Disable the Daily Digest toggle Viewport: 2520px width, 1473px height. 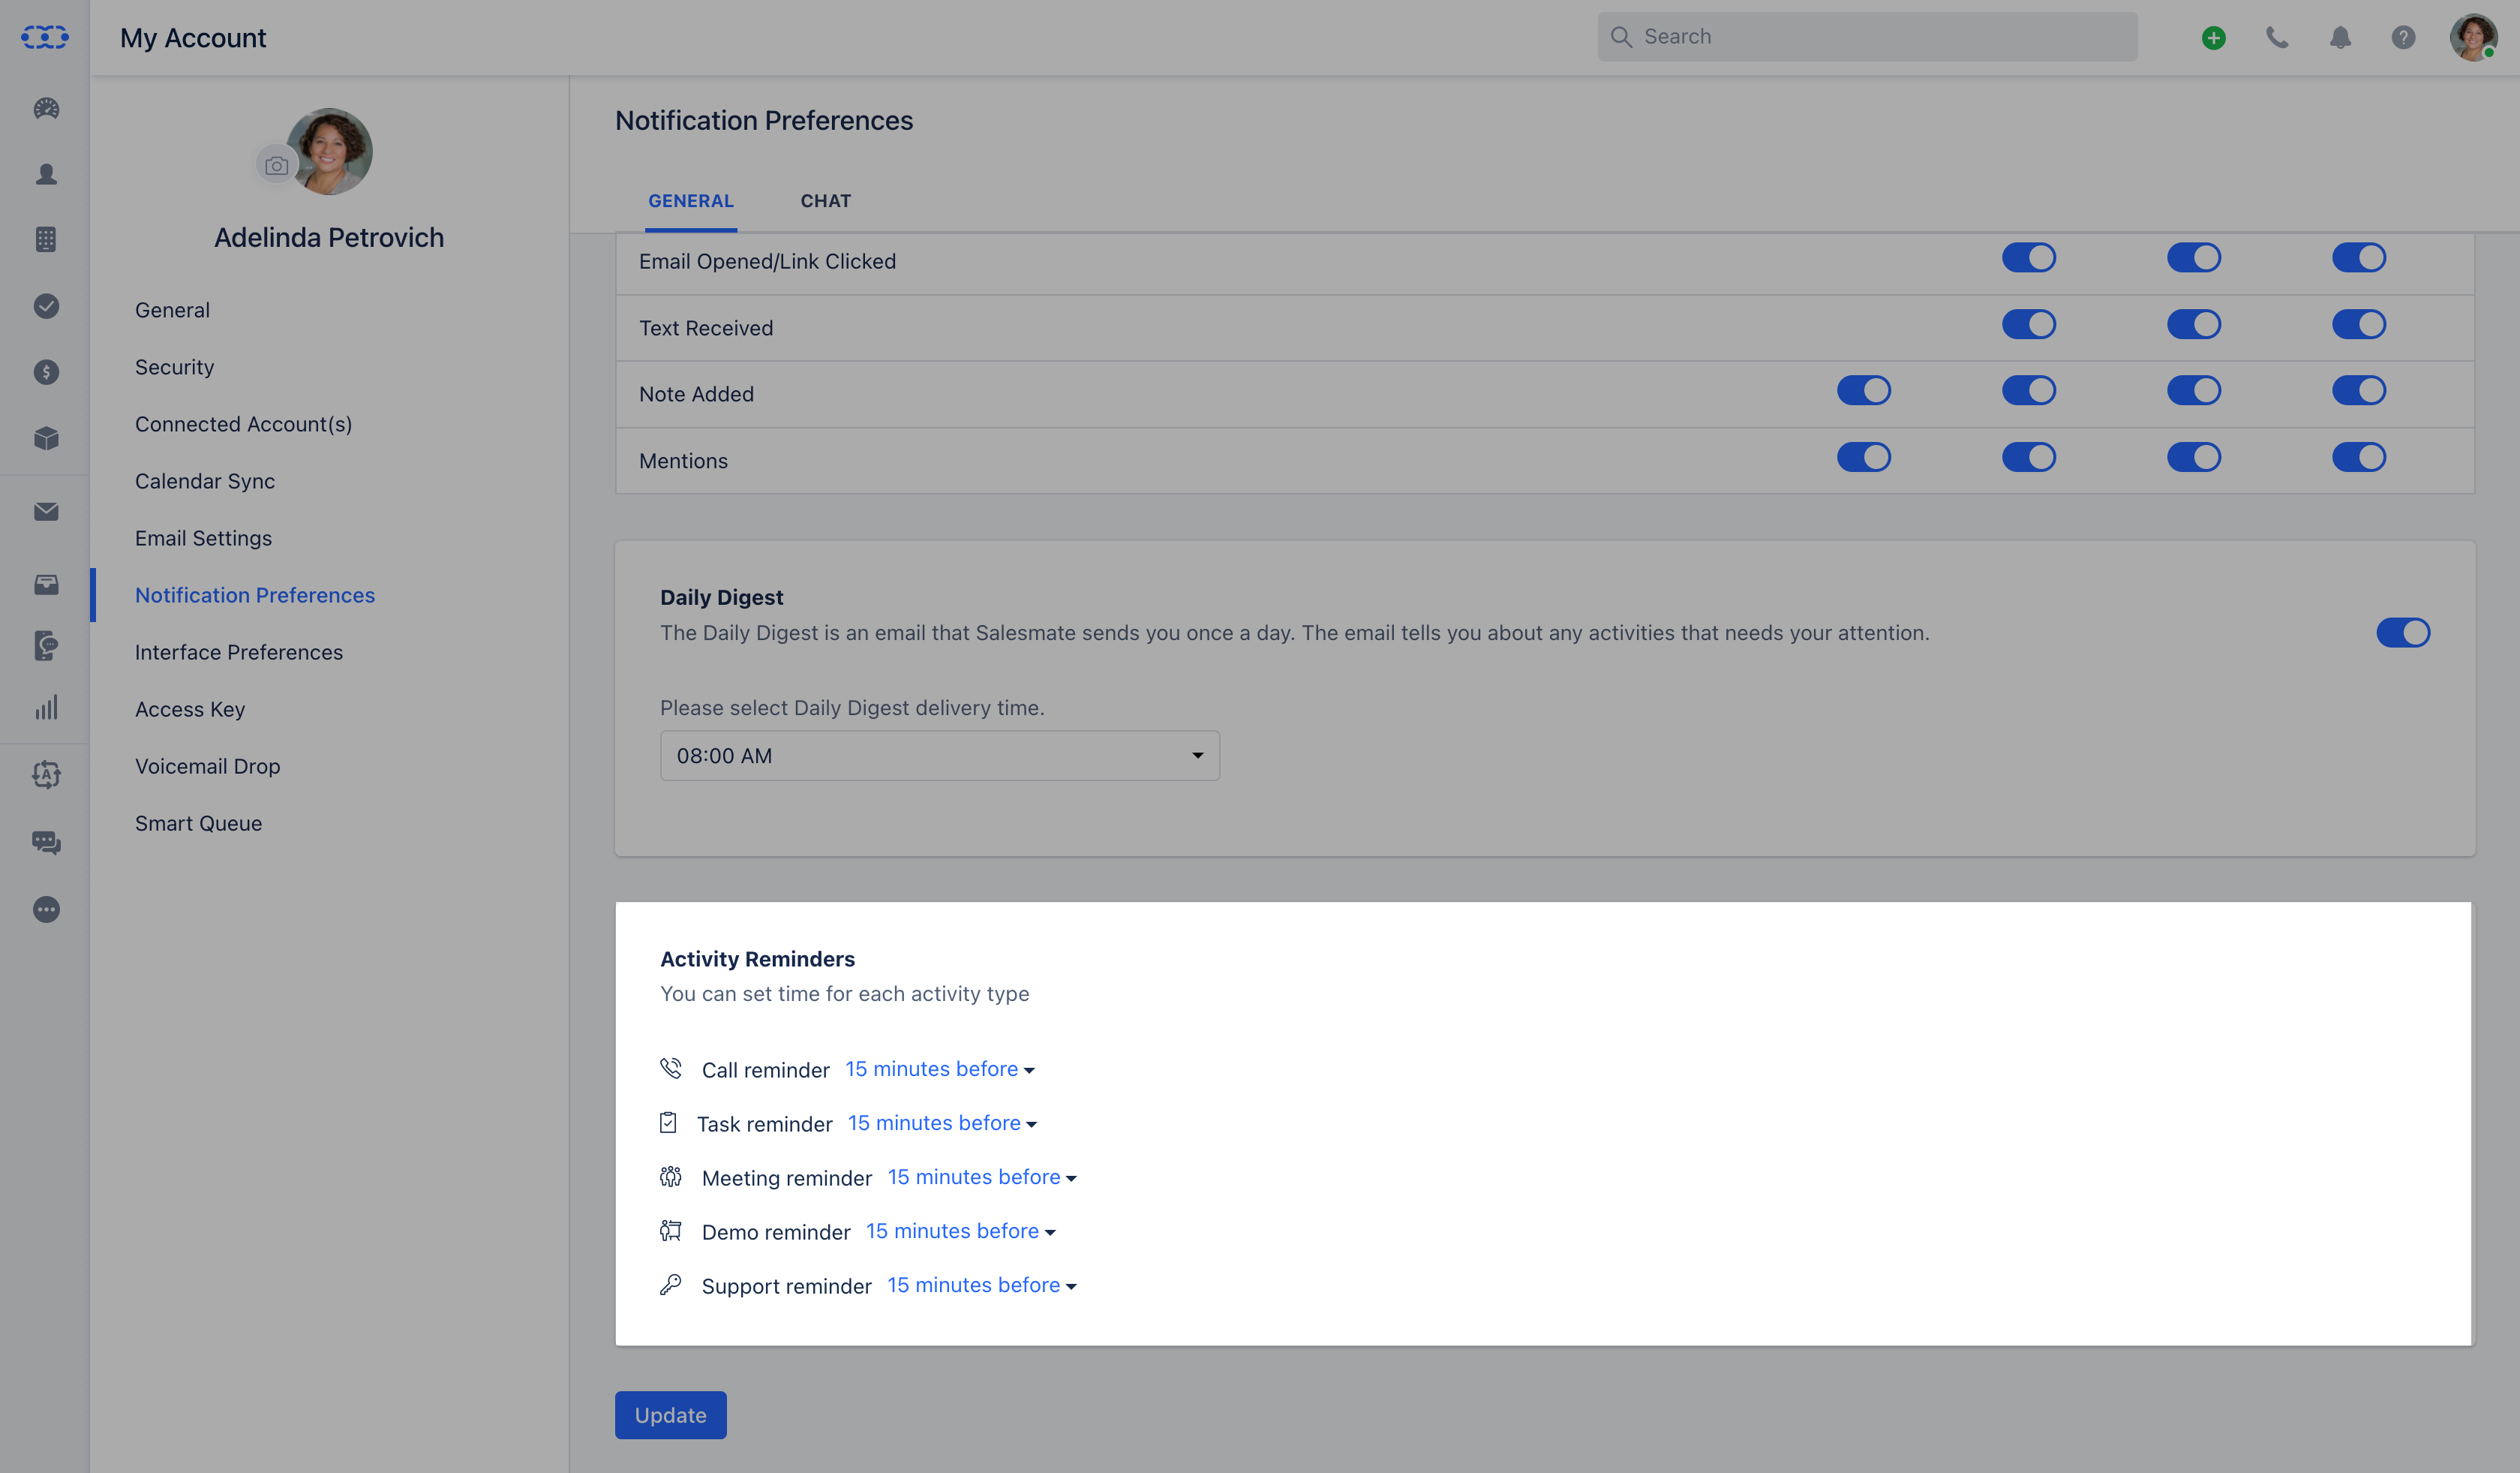click(2403, 632)
